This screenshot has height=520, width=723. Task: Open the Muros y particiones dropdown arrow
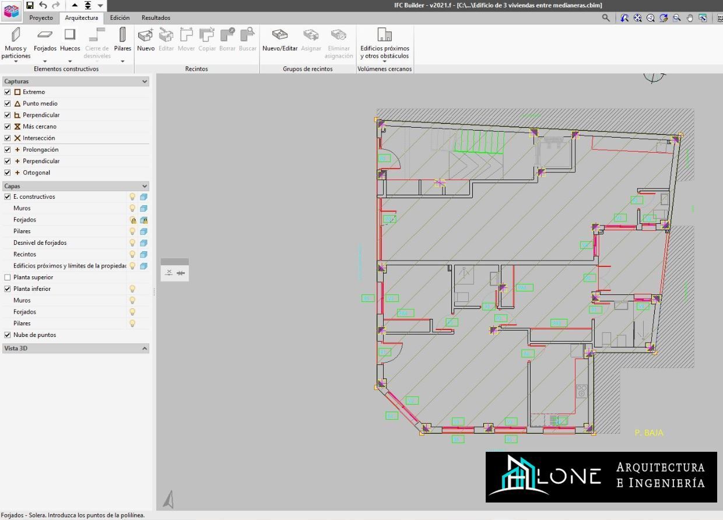pyautogui.click(x=16, y=61)
